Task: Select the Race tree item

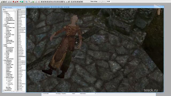Action: click(x=7, y=39)
